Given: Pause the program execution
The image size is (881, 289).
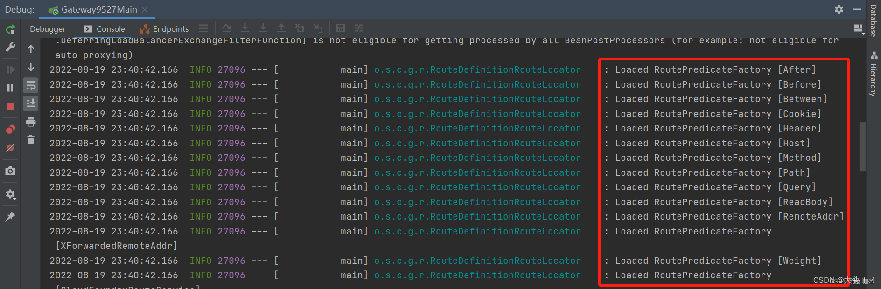Looking at the screenshot, I should coord(10,88).
